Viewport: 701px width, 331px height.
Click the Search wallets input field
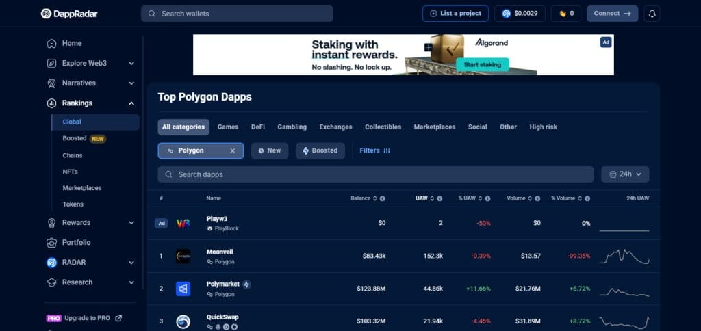pyautogui.click(x=237, y=14)
